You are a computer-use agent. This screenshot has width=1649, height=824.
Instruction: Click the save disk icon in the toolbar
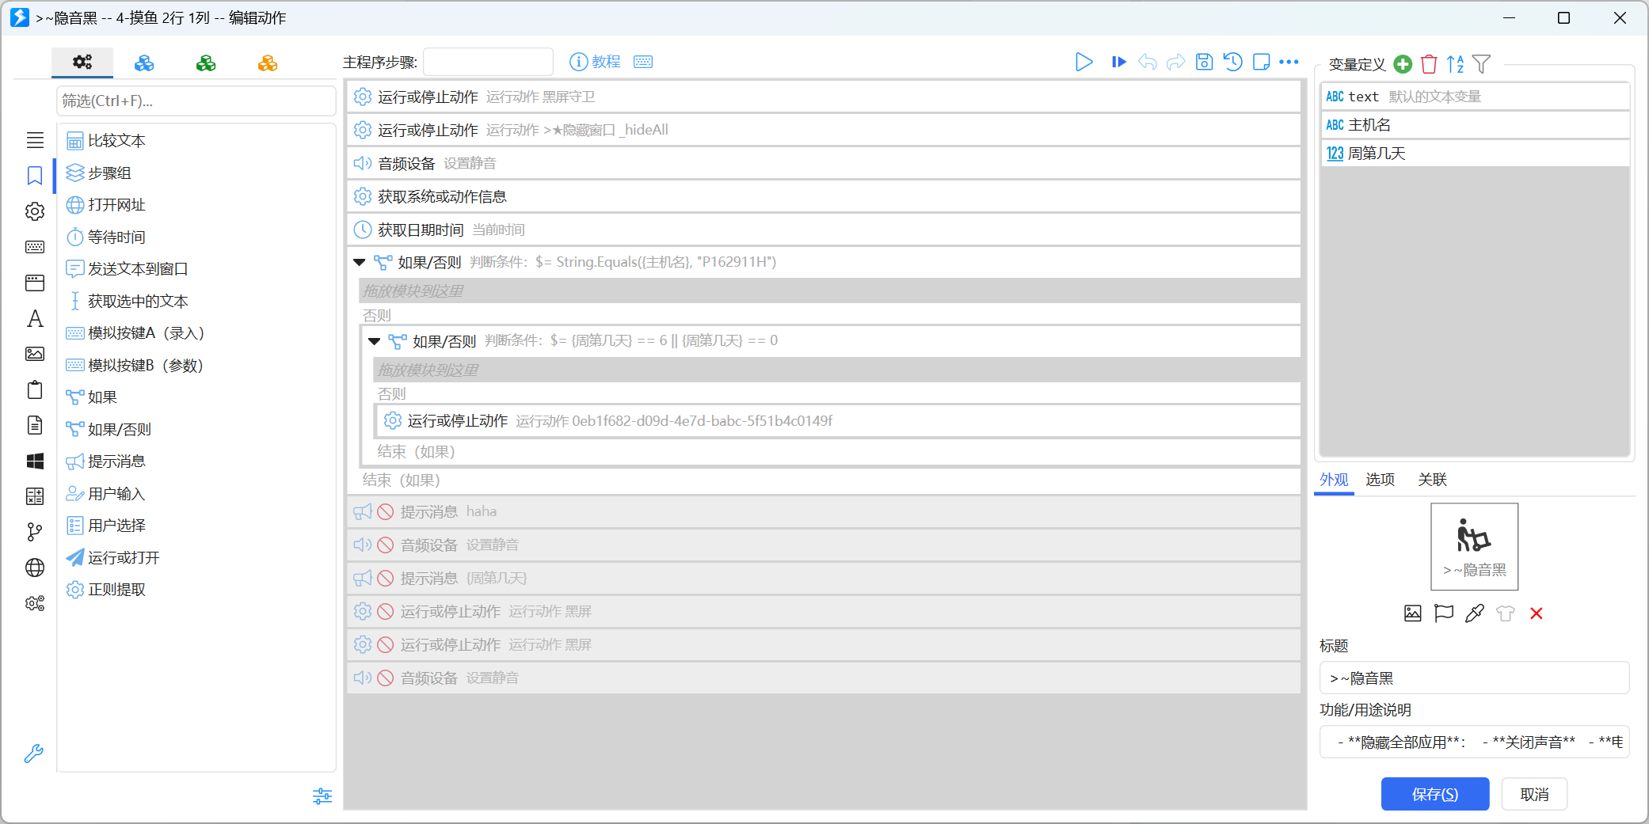1204,62
